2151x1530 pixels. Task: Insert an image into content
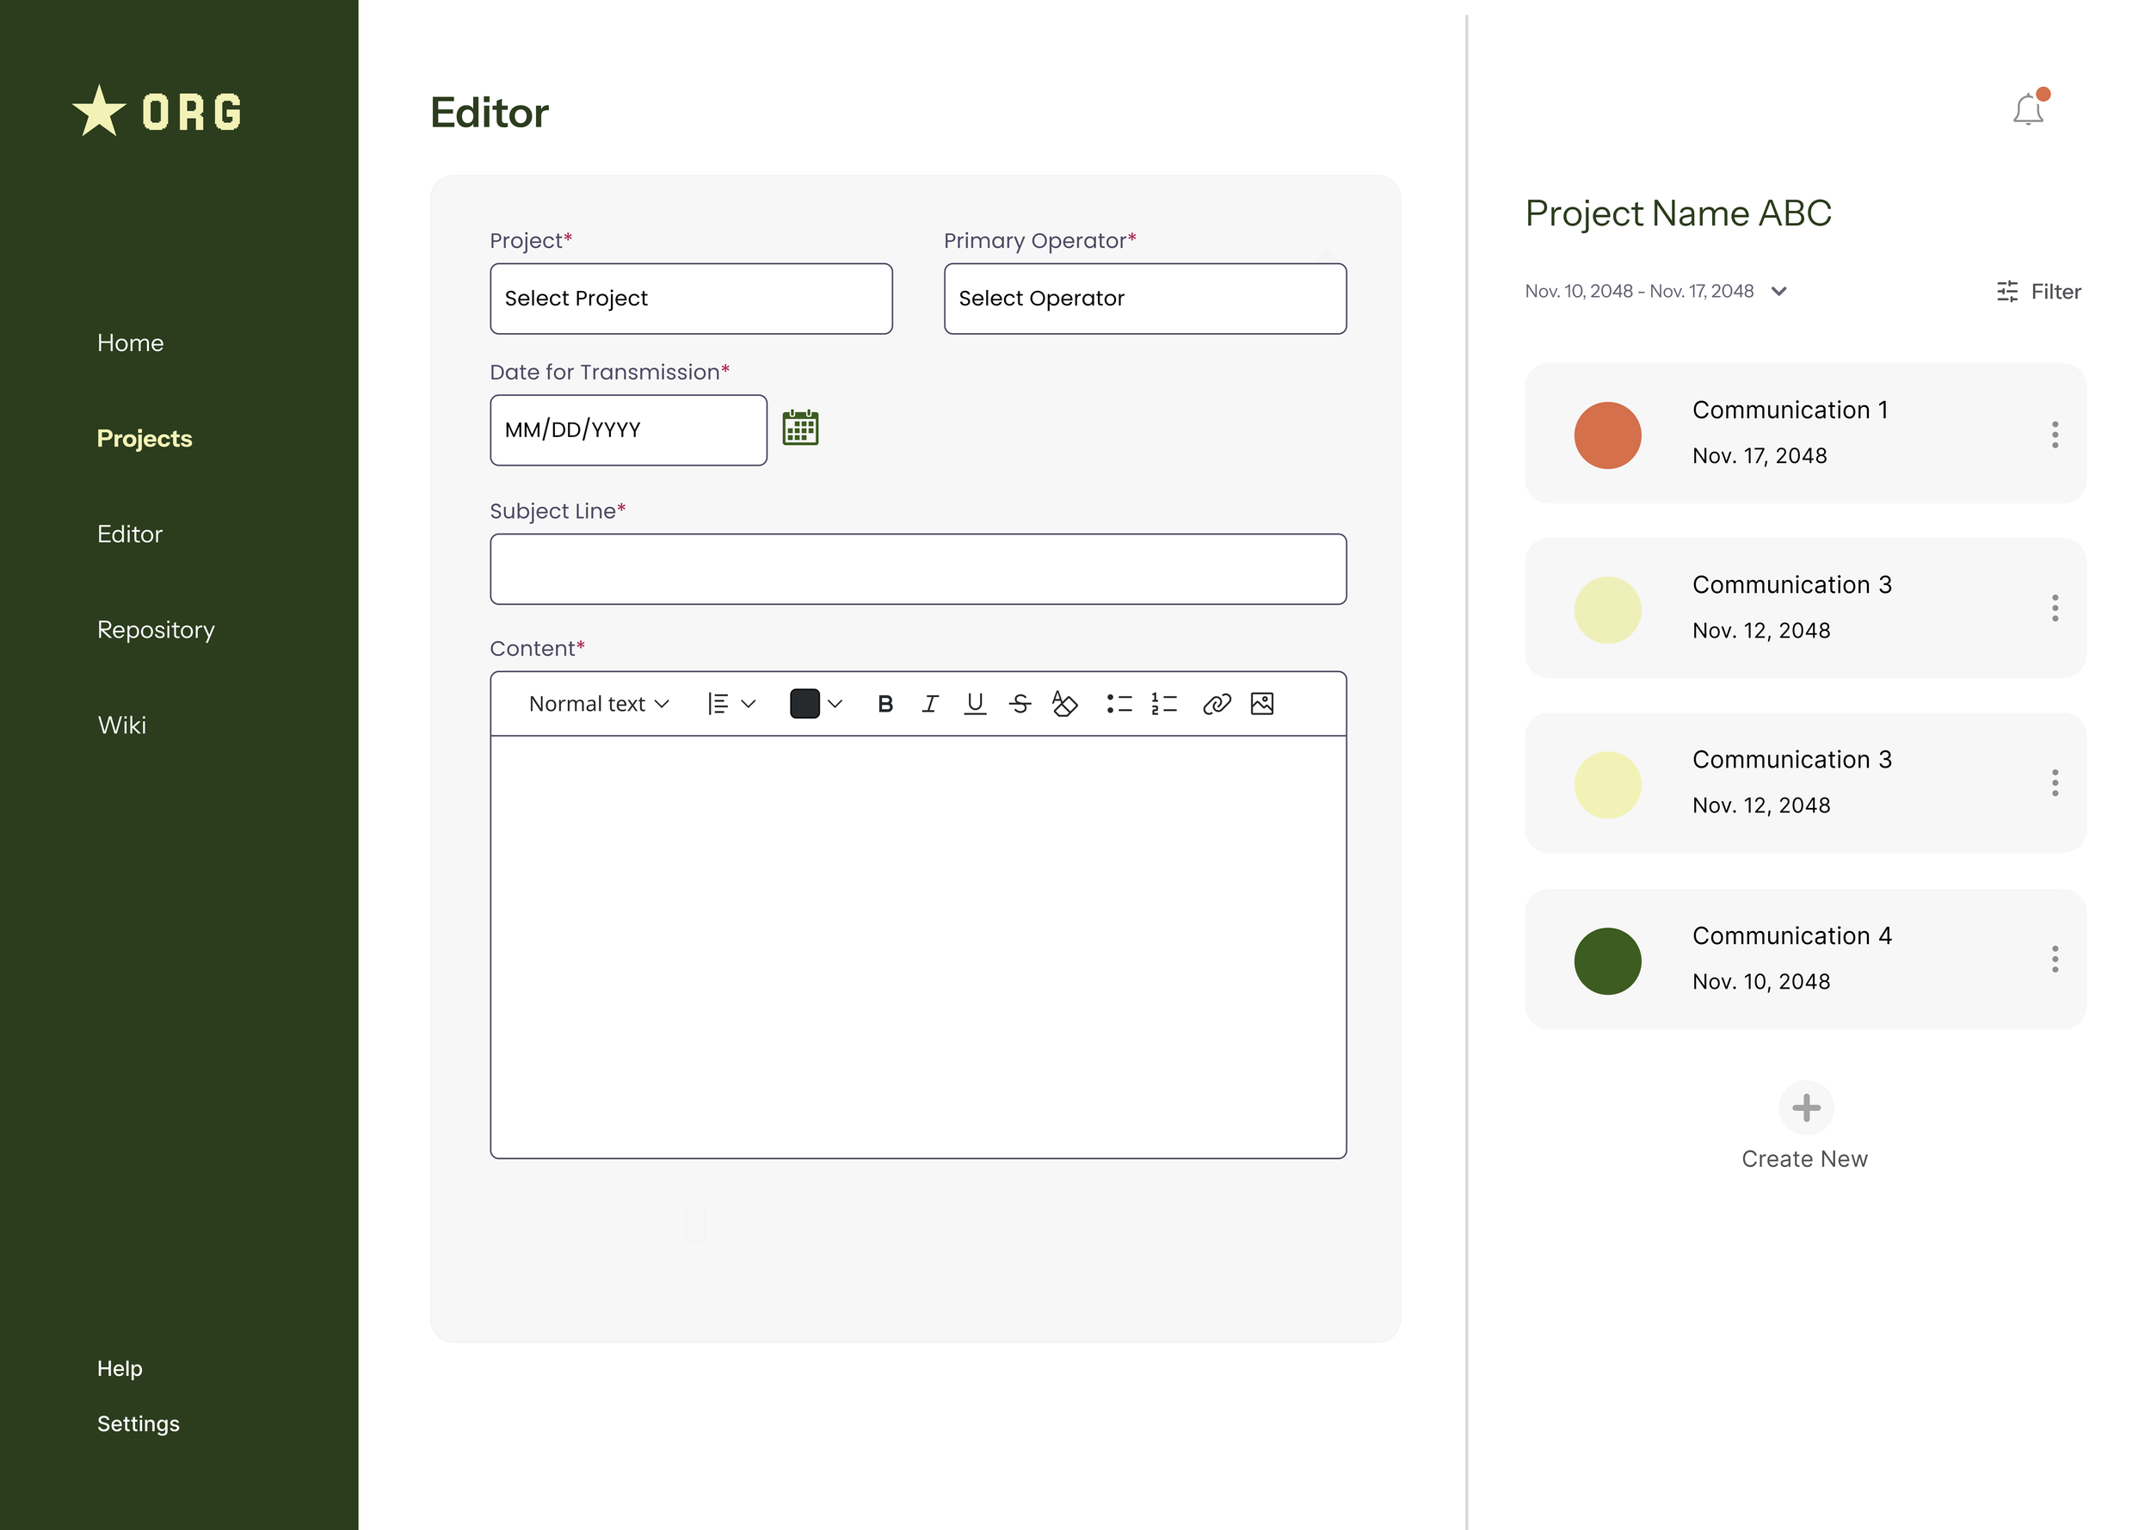tap(1262, 704)
